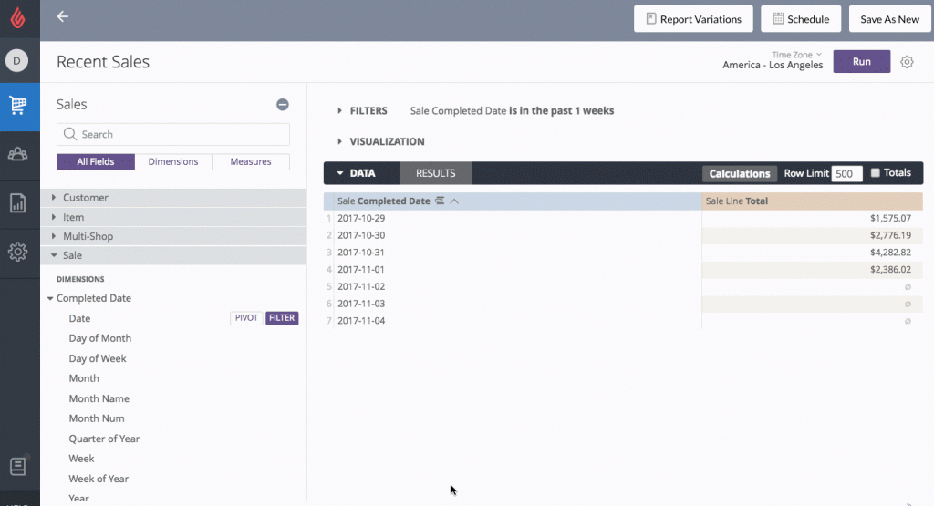
Task: Select the Day of Month dimension
Action: click(x=100, y=338)
